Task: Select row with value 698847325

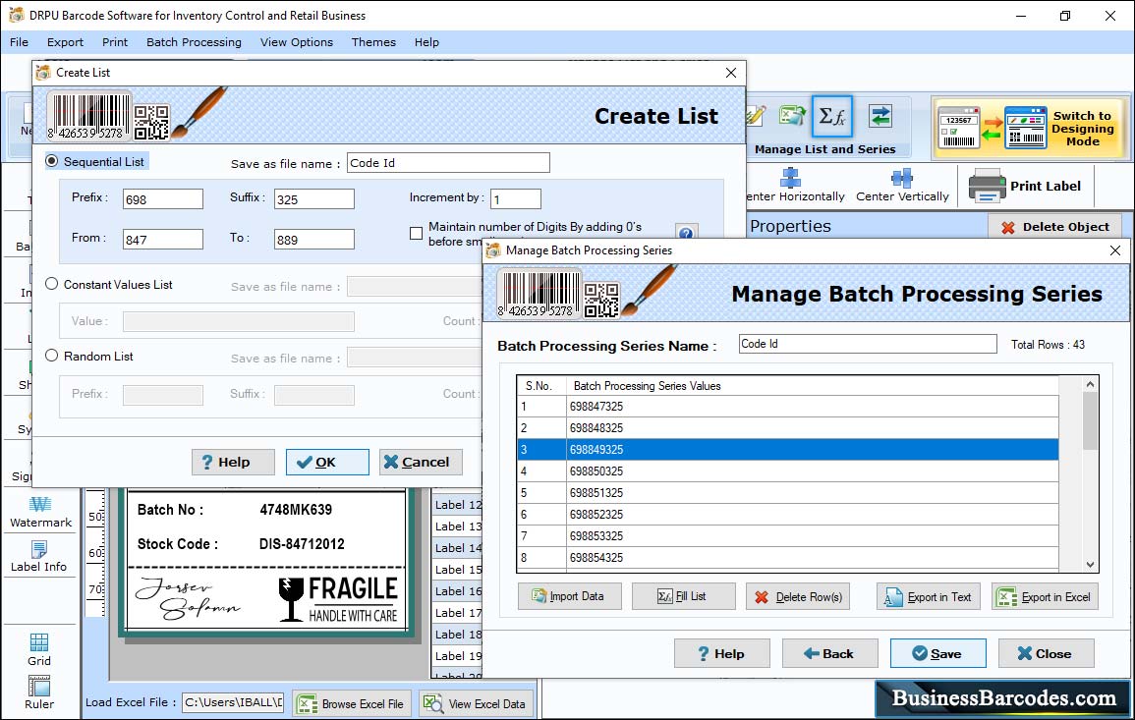Action: pos(787,407)
